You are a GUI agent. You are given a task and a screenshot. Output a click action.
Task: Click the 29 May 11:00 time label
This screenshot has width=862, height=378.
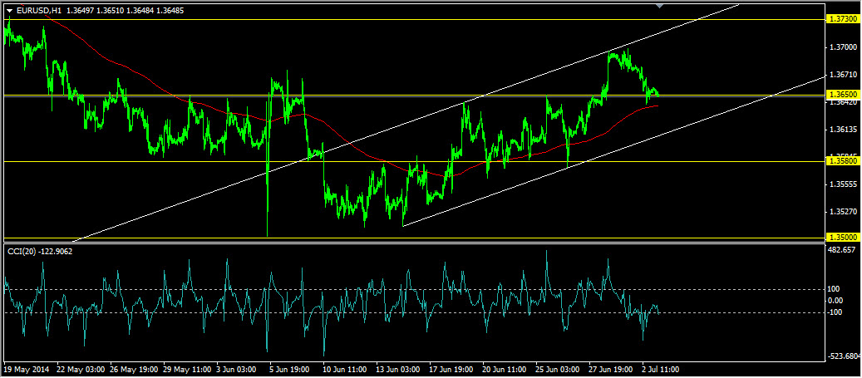point(188,370)
